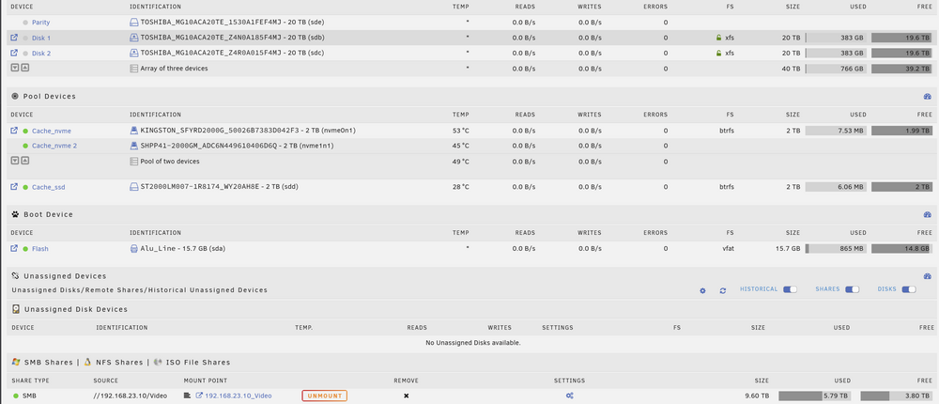Open the Cache_nvme device link
This screenshot has width=939, height=404.
(x=52, y=131)
